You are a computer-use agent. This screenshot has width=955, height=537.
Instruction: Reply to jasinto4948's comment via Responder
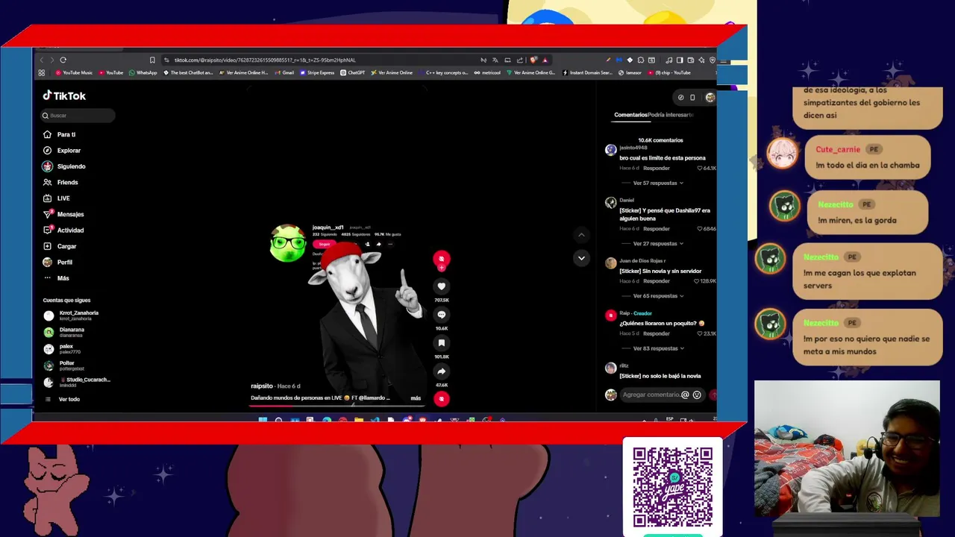click(657, 169)
